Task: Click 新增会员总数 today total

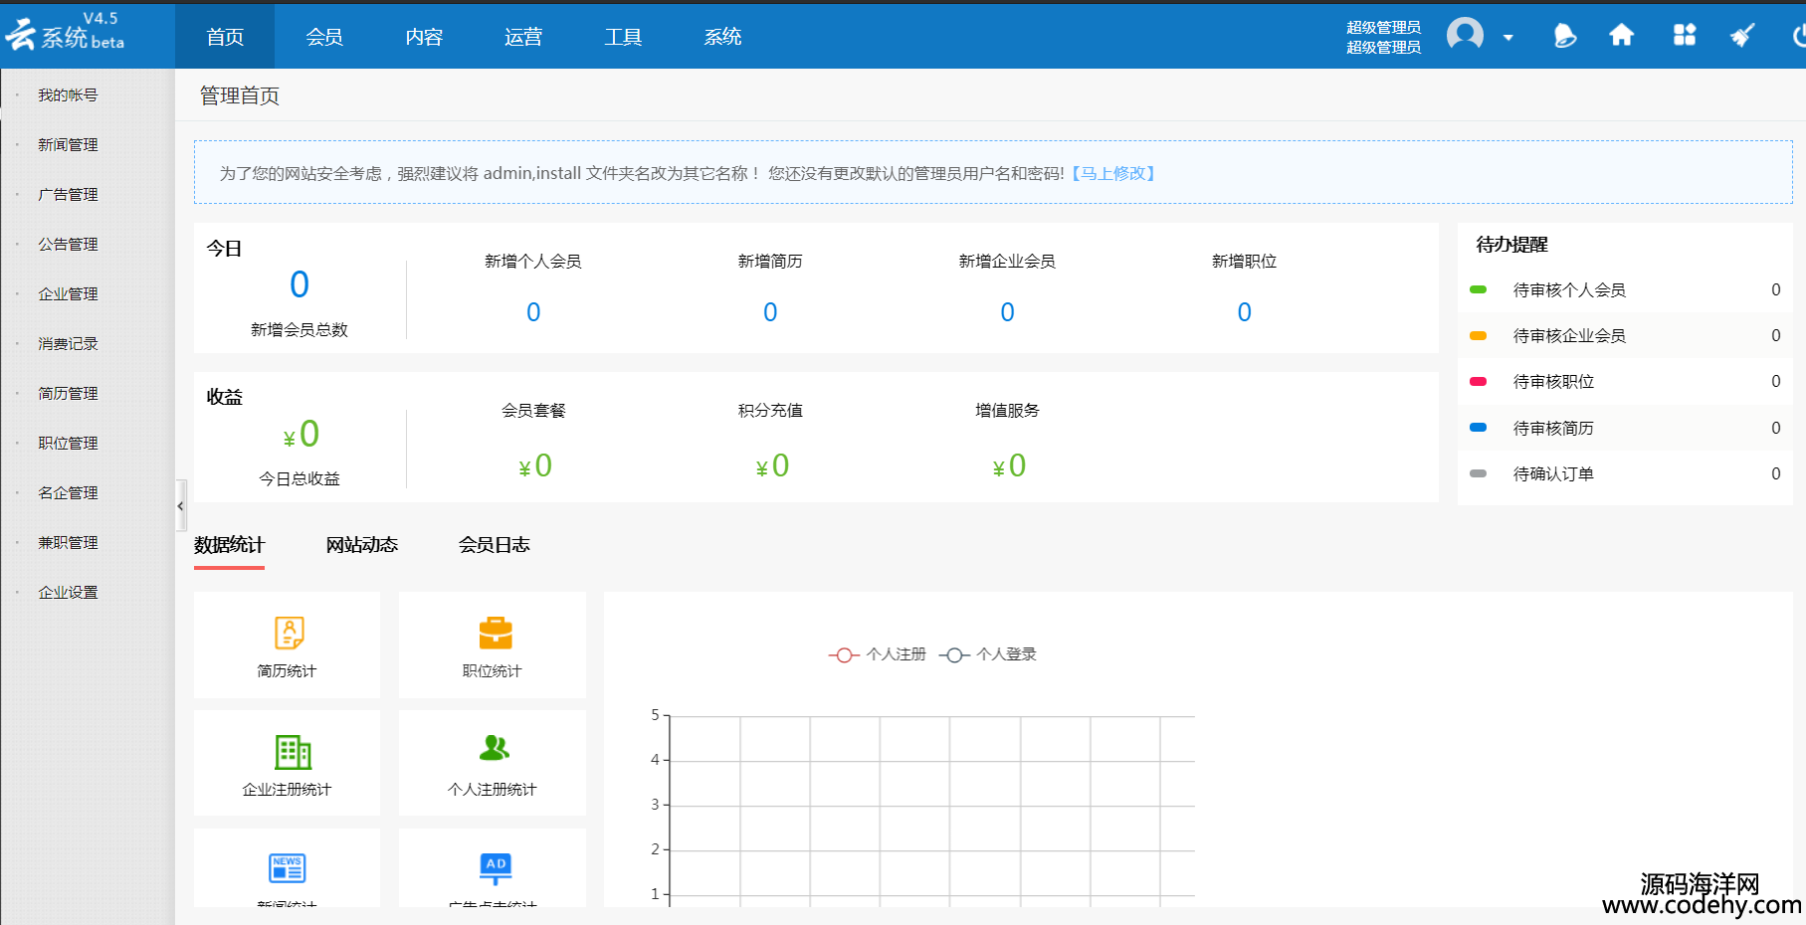Action: pos(300,285)
